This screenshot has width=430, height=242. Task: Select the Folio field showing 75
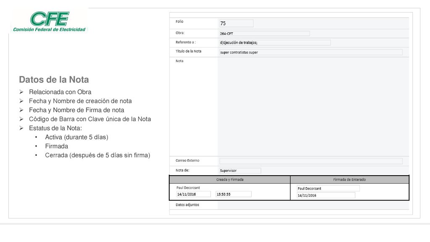(236, 24)
